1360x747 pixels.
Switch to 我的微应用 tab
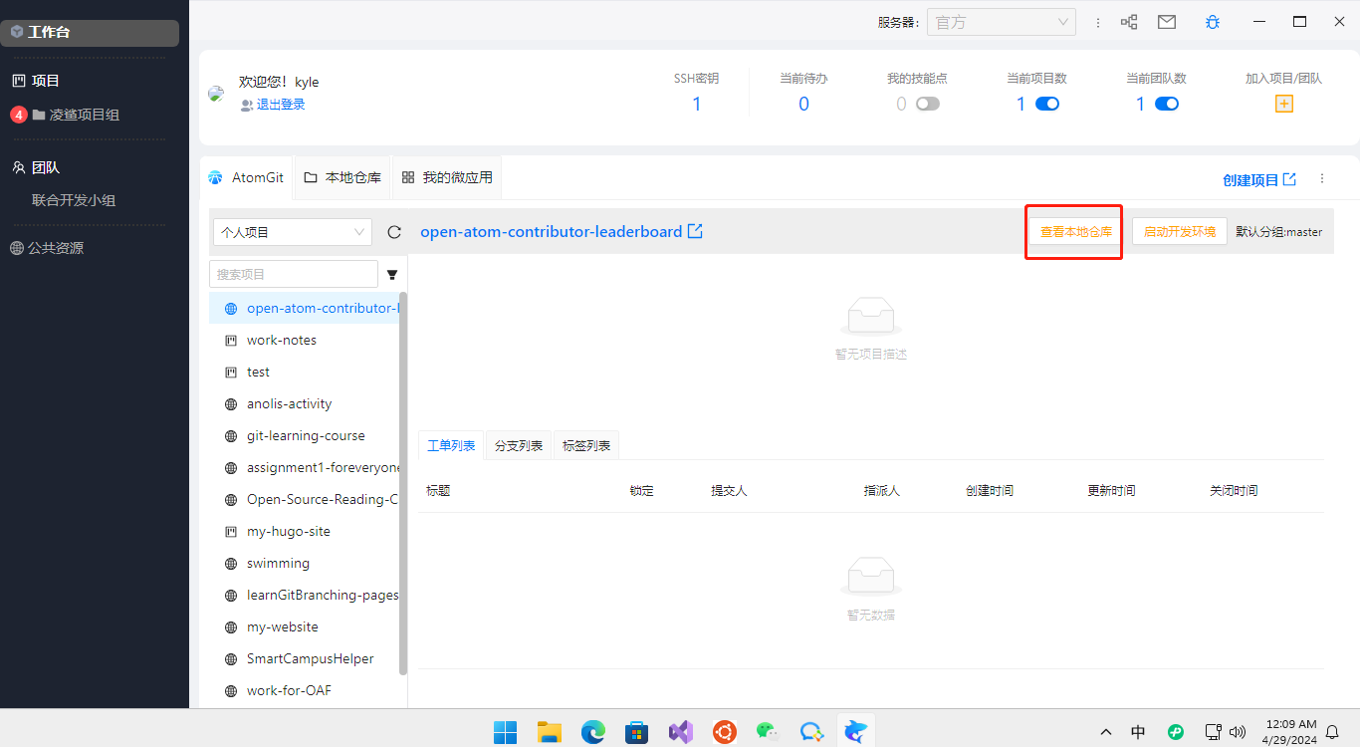[x=447, y=177]
